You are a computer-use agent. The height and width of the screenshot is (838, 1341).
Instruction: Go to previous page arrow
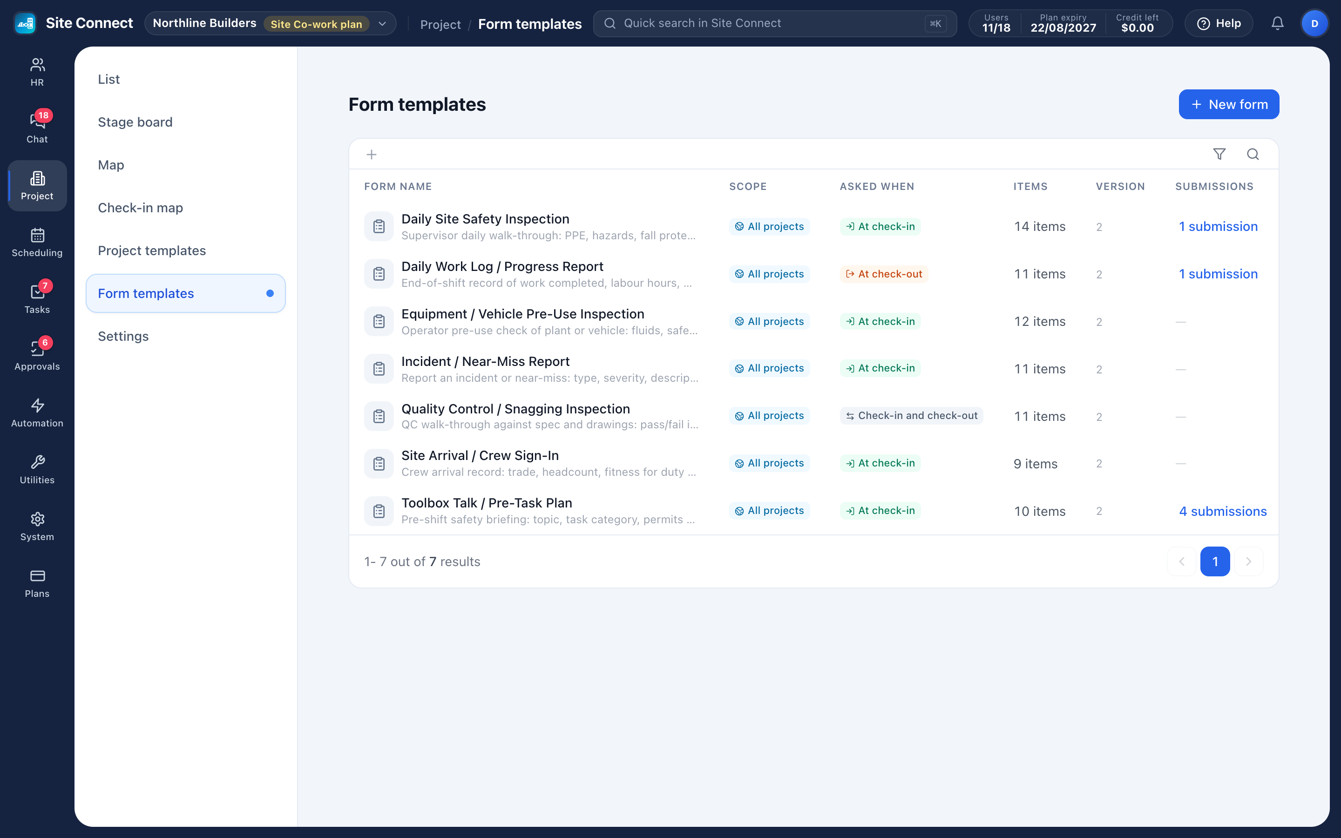pyautogui.click(x=1181, y=561)
